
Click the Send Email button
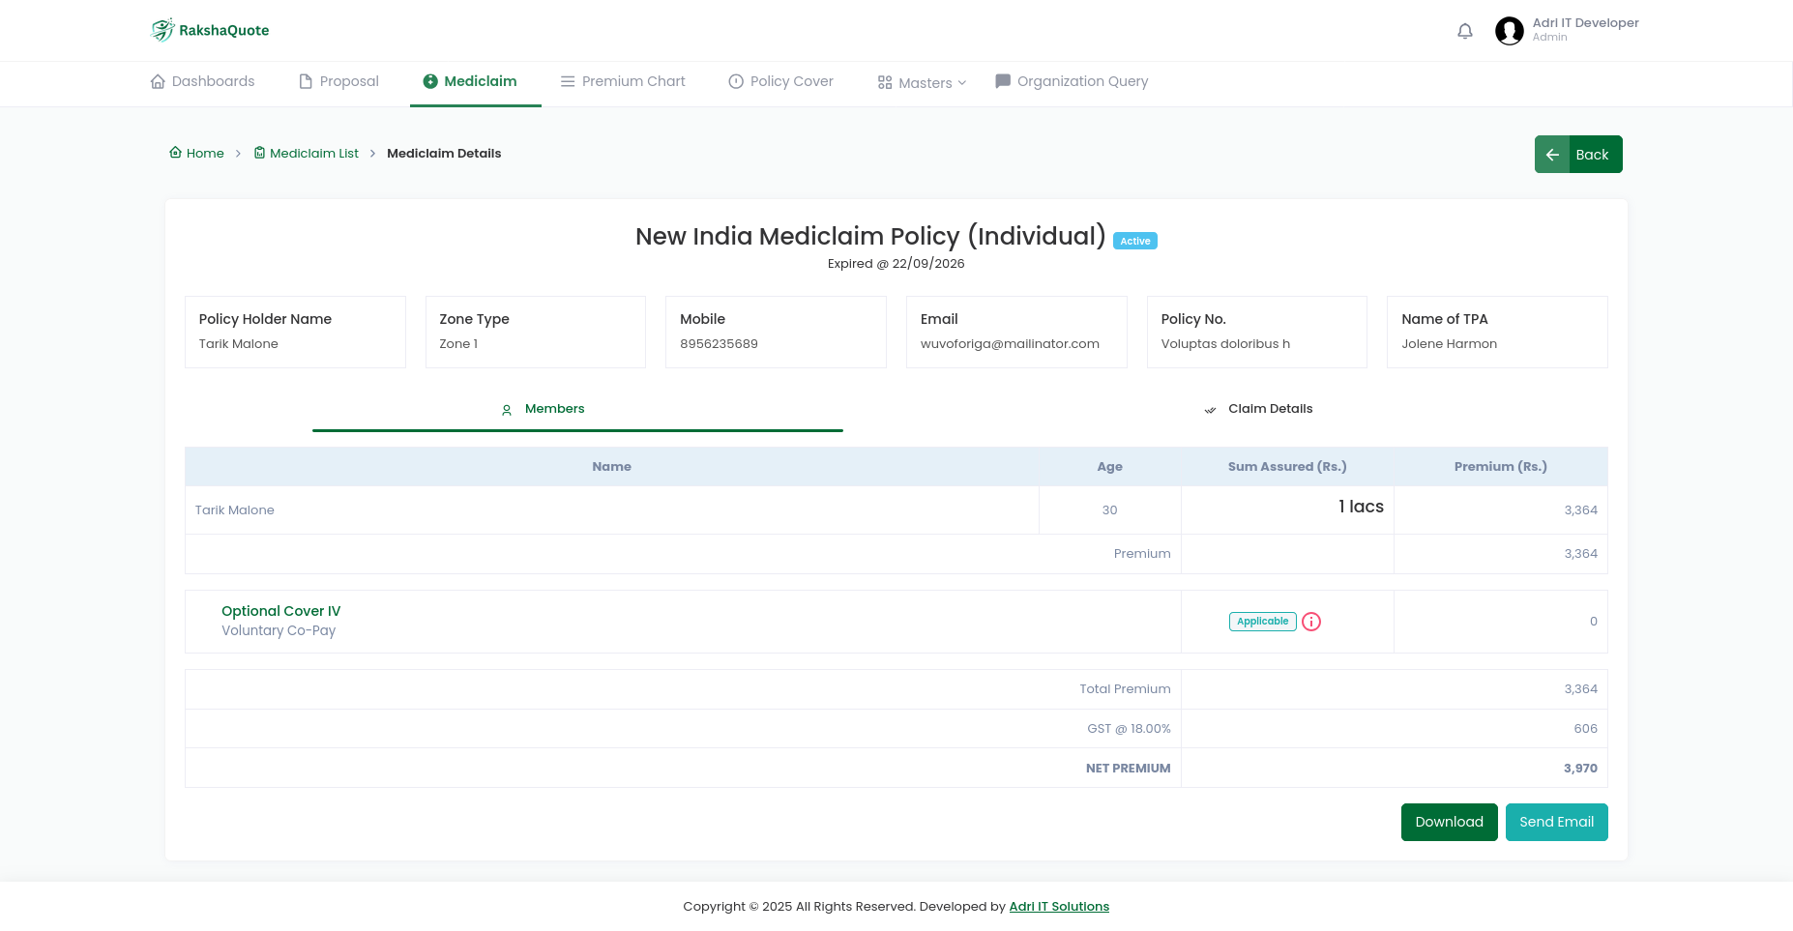click(1556, 822)
